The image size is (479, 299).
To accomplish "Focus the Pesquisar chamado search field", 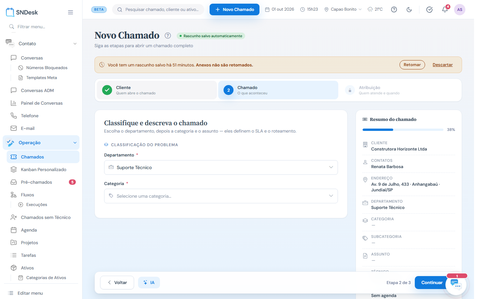I will click(x=158, y=9).
